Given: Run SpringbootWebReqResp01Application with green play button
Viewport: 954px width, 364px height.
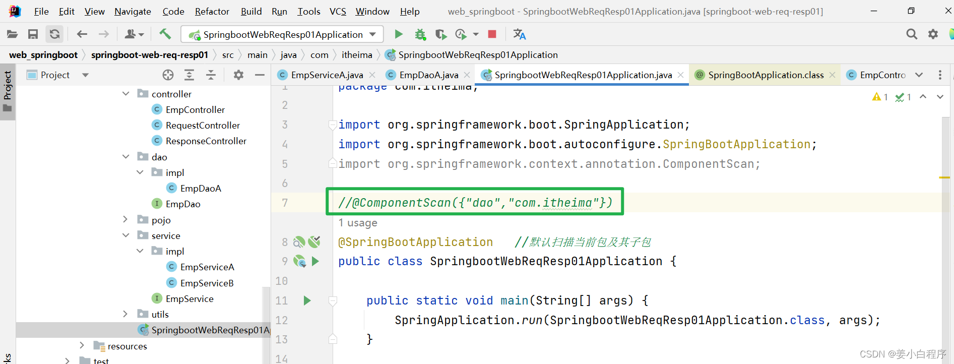Looking at the screenshot, I should [x=399, y=34].
